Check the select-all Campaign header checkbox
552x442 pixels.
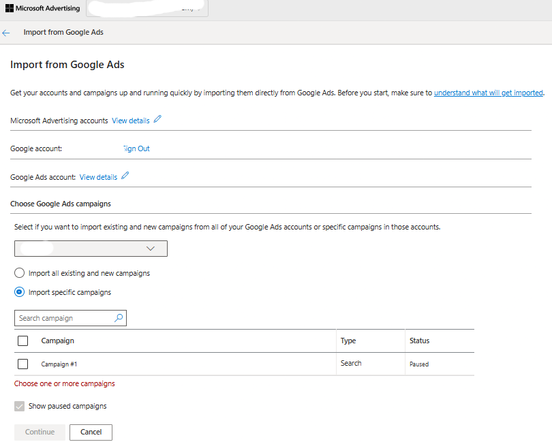(23, 341)
